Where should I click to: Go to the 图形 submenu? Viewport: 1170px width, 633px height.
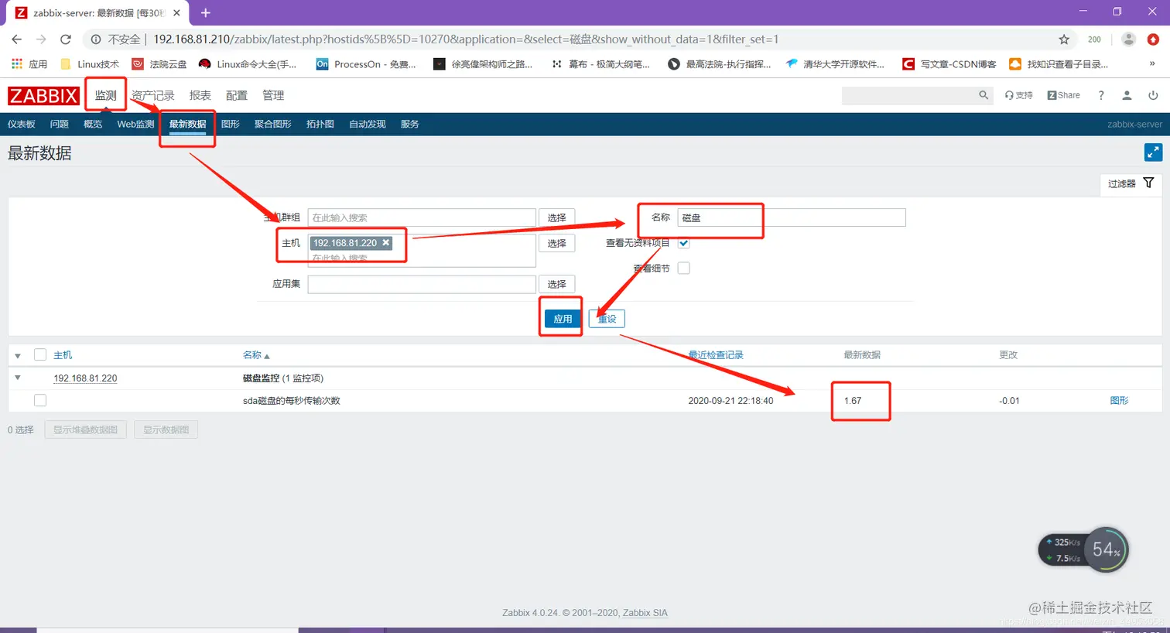(230, 124)
